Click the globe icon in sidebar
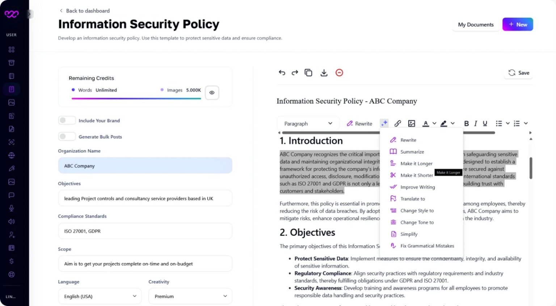 coord(12,156)
